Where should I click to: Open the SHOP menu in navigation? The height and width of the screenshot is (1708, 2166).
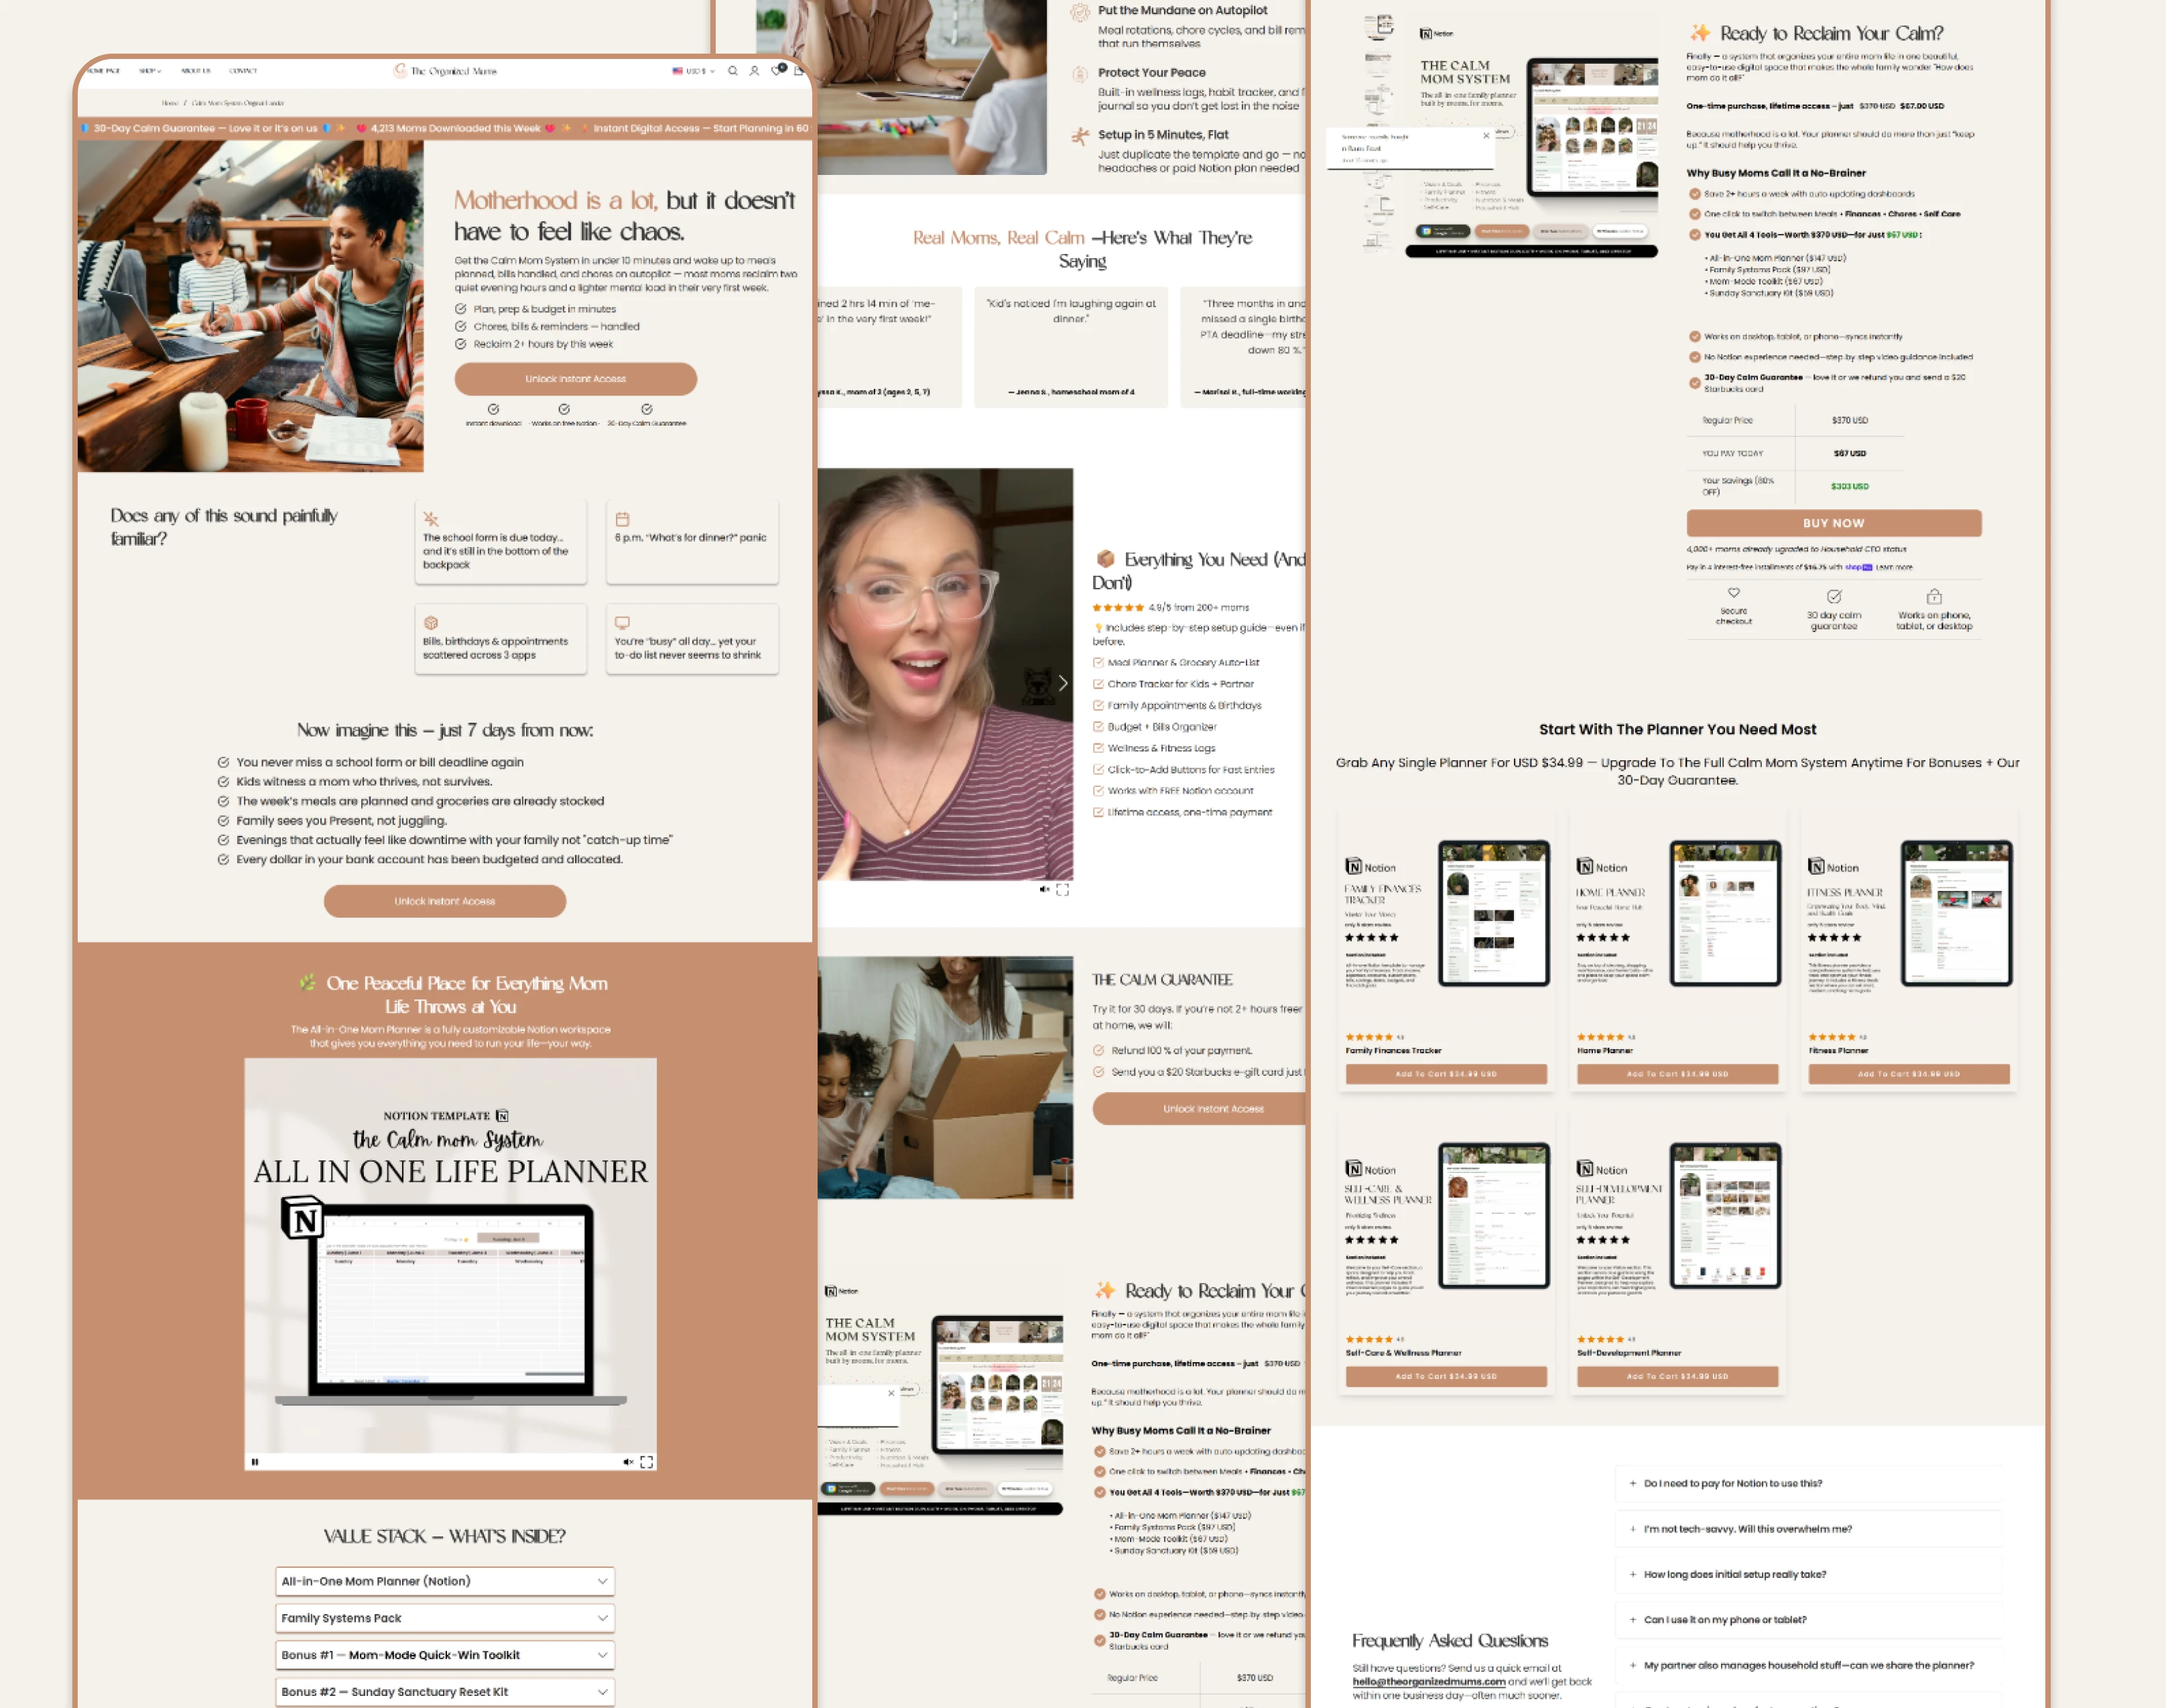point(150,71)
